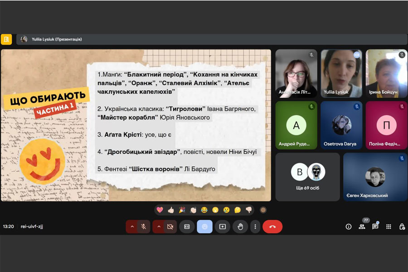Click the meeting code rei-uivf-zjj
The width and height of the screenshot is (408, 272).
pyautogui.click(x=32, y=227)
